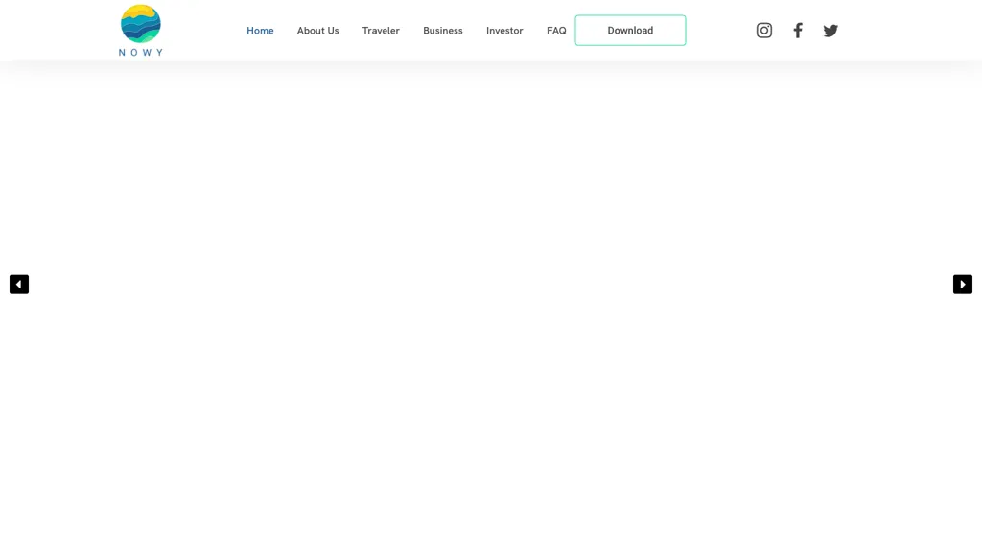The image size is (982, 552).
Task: Click the Instagram social icon
Action: tap(763, 30)
